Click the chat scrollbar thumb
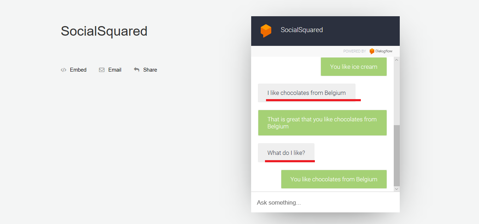 click(397, 155)
